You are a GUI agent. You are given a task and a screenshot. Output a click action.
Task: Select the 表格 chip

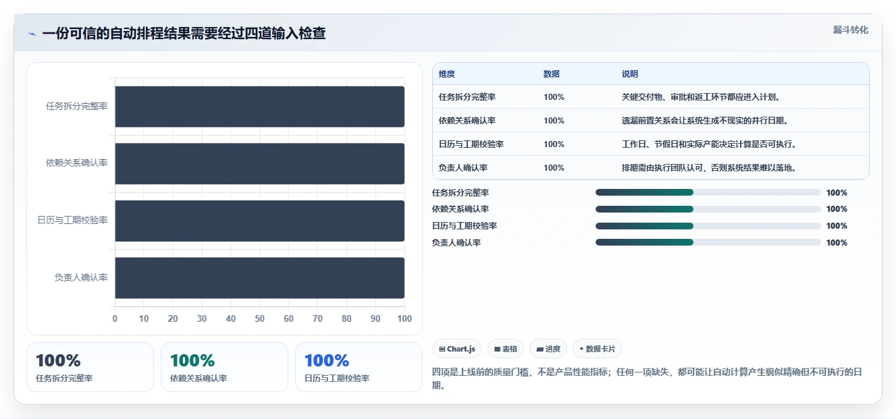[506, 349]
